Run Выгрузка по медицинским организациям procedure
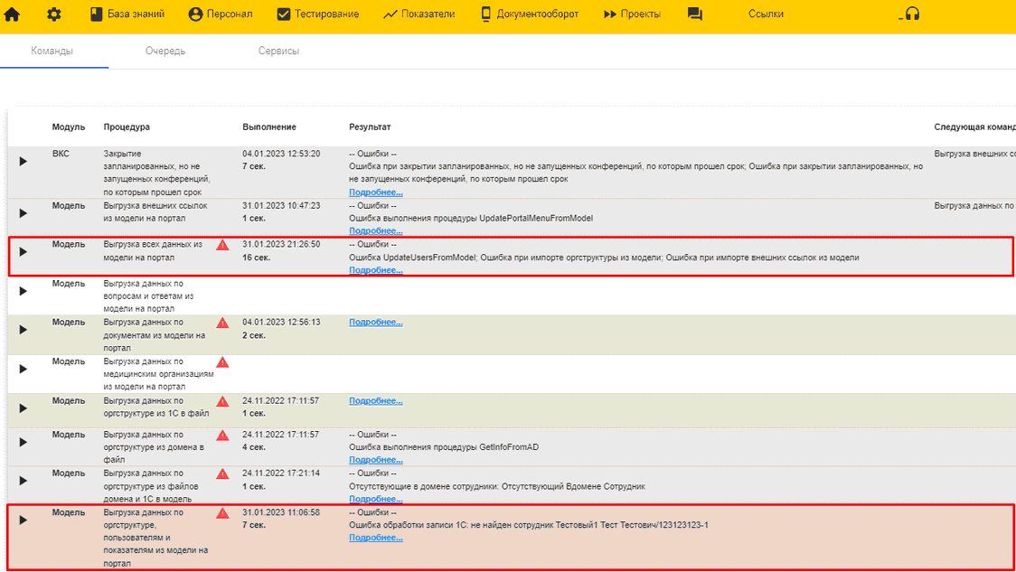 pos(24,369)
